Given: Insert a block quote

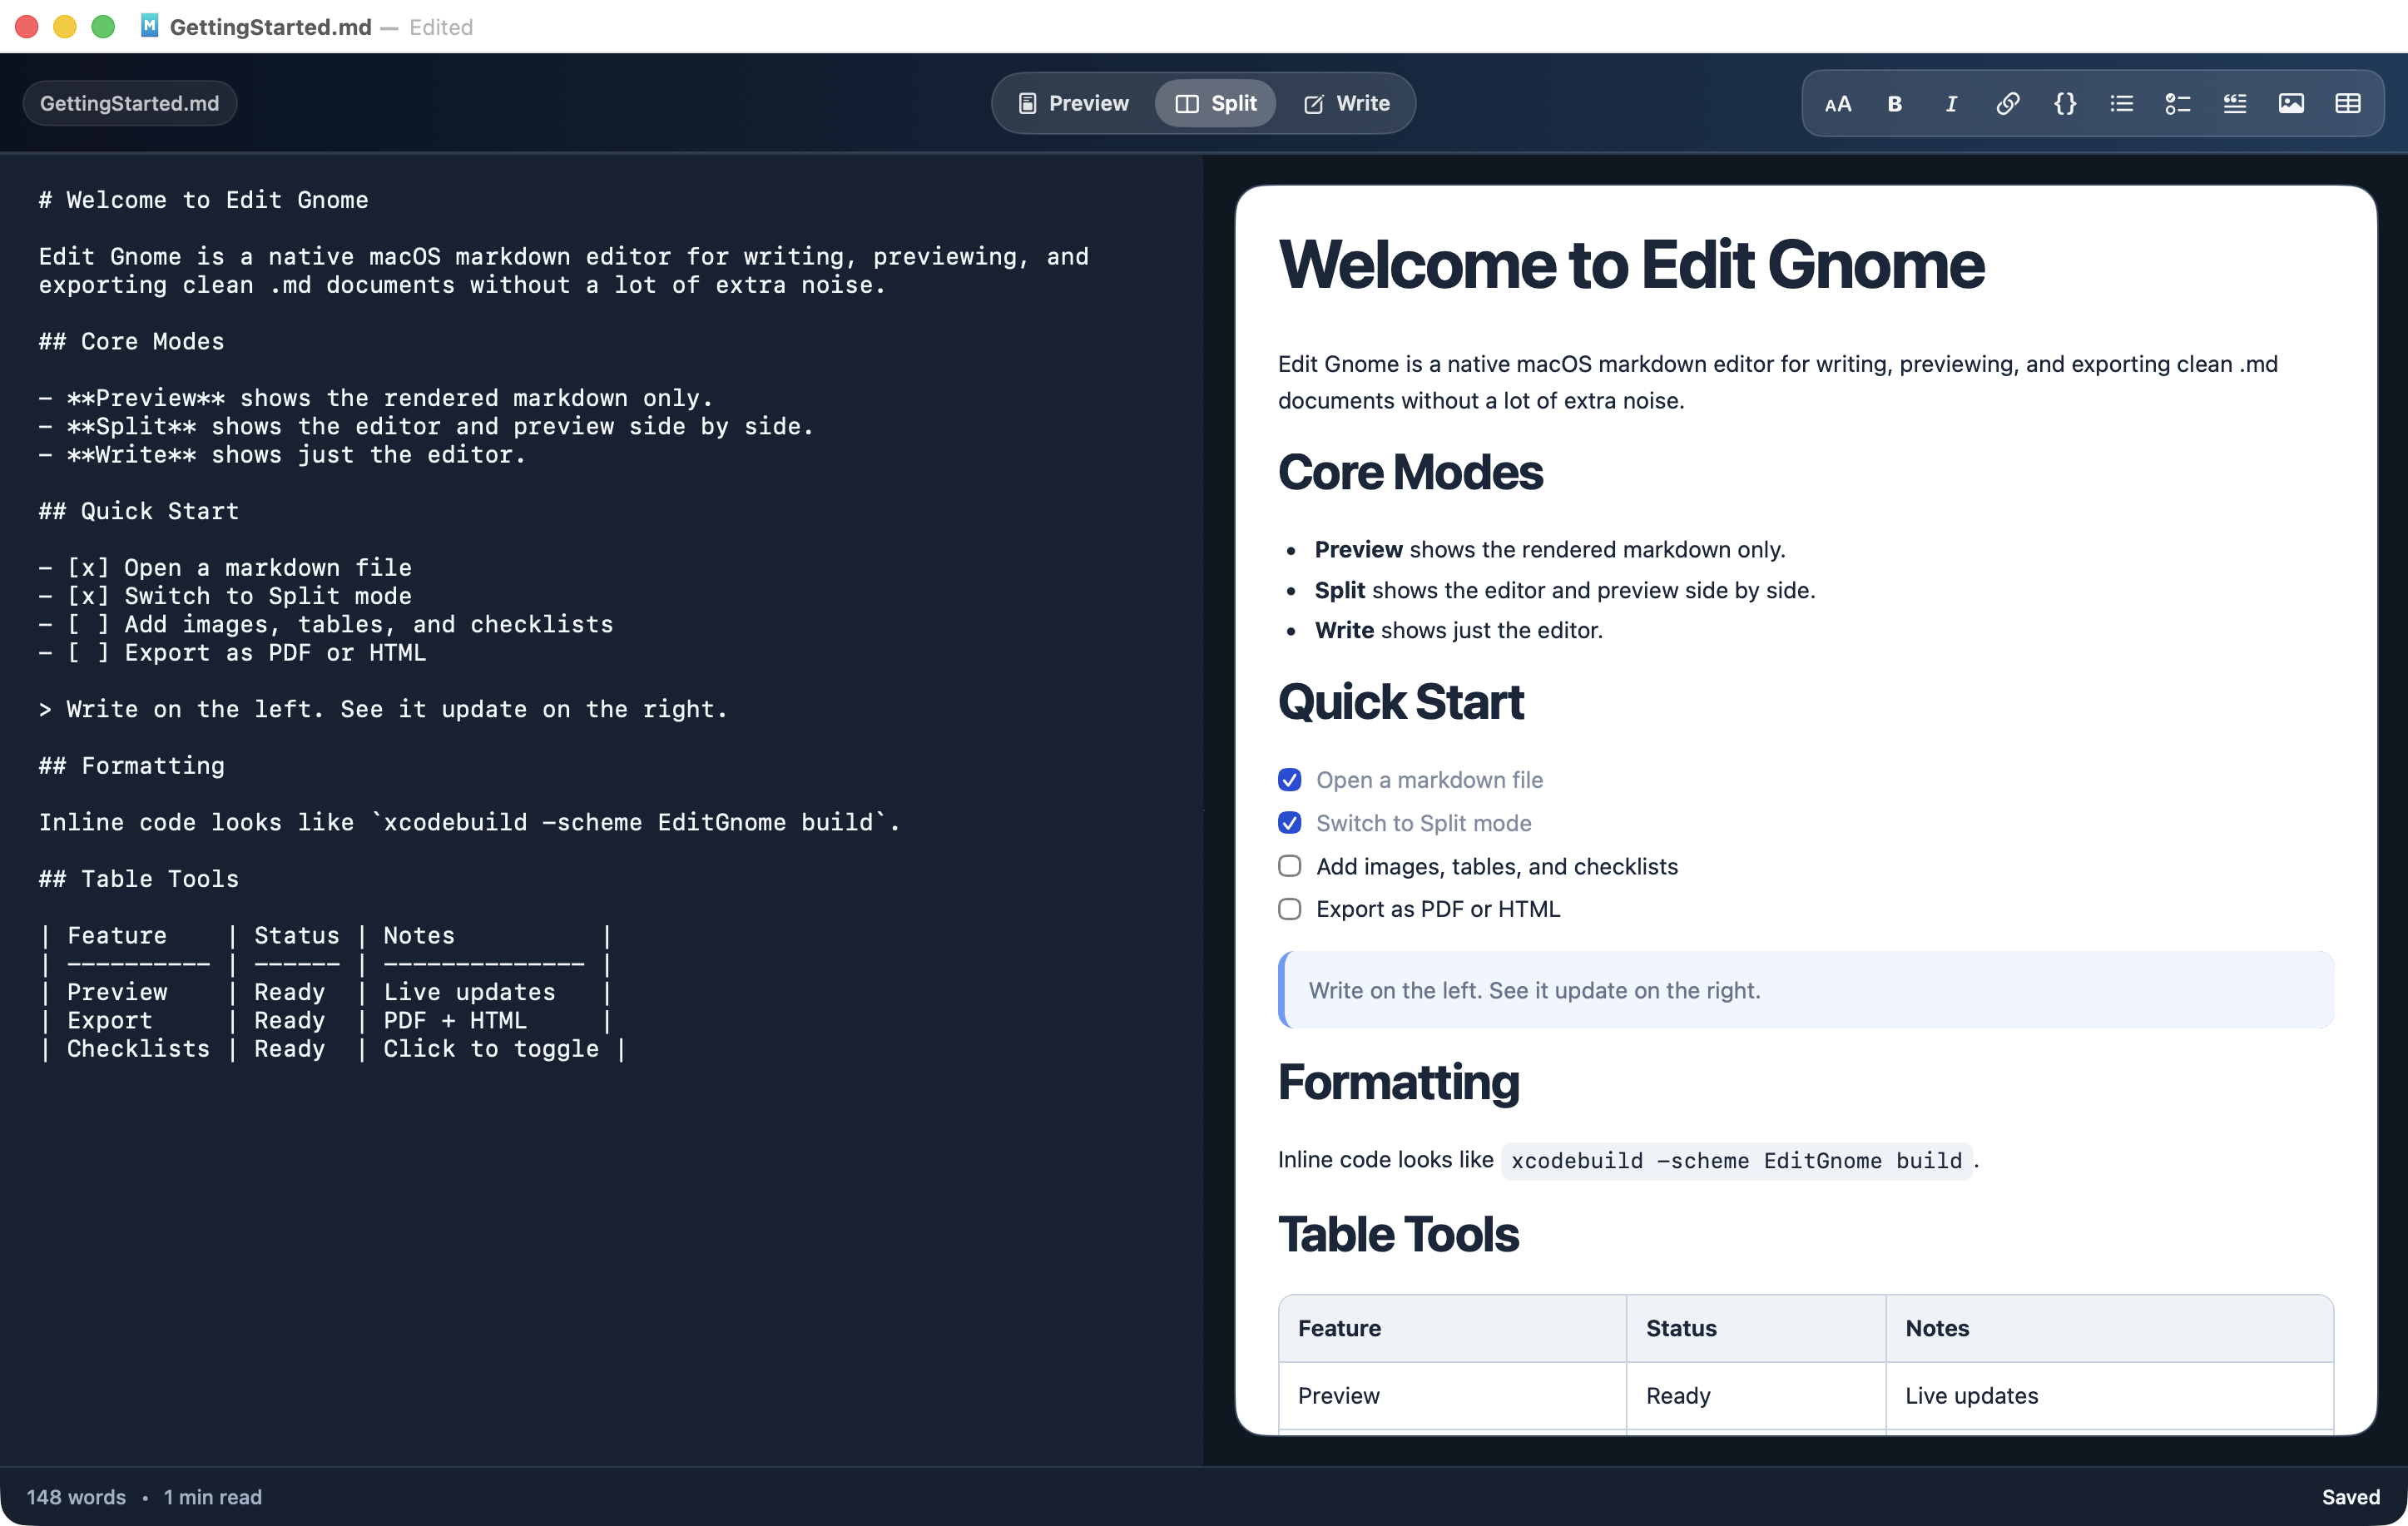Looking at the screenshot, I should [x=2234, y=103].
